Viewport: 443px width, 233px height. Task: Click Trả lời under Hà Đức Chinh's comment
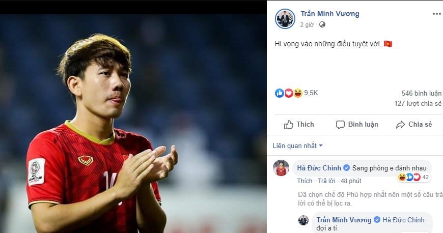[x=325, y=181]
